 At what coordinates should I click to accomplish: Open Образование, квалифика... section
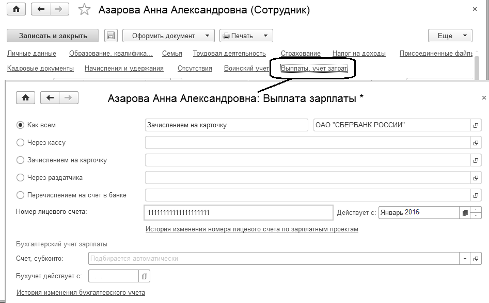point(111,54)
